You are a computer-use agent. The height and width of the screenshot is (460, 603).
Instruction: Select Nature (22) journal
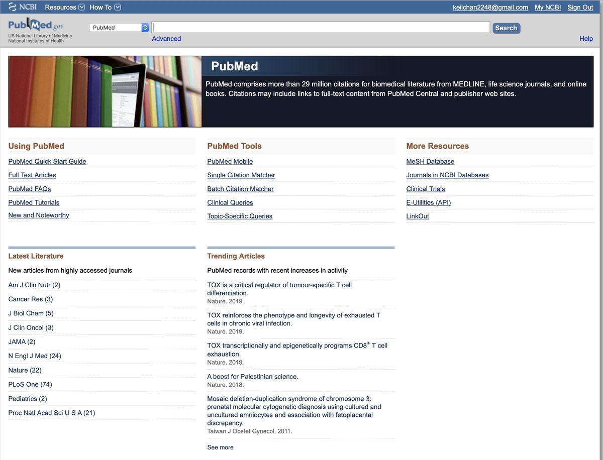(25, 370)
